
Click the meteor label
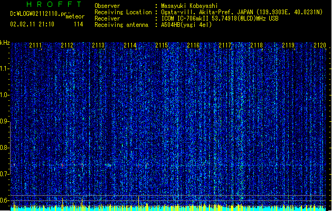[x=75, y=16]
